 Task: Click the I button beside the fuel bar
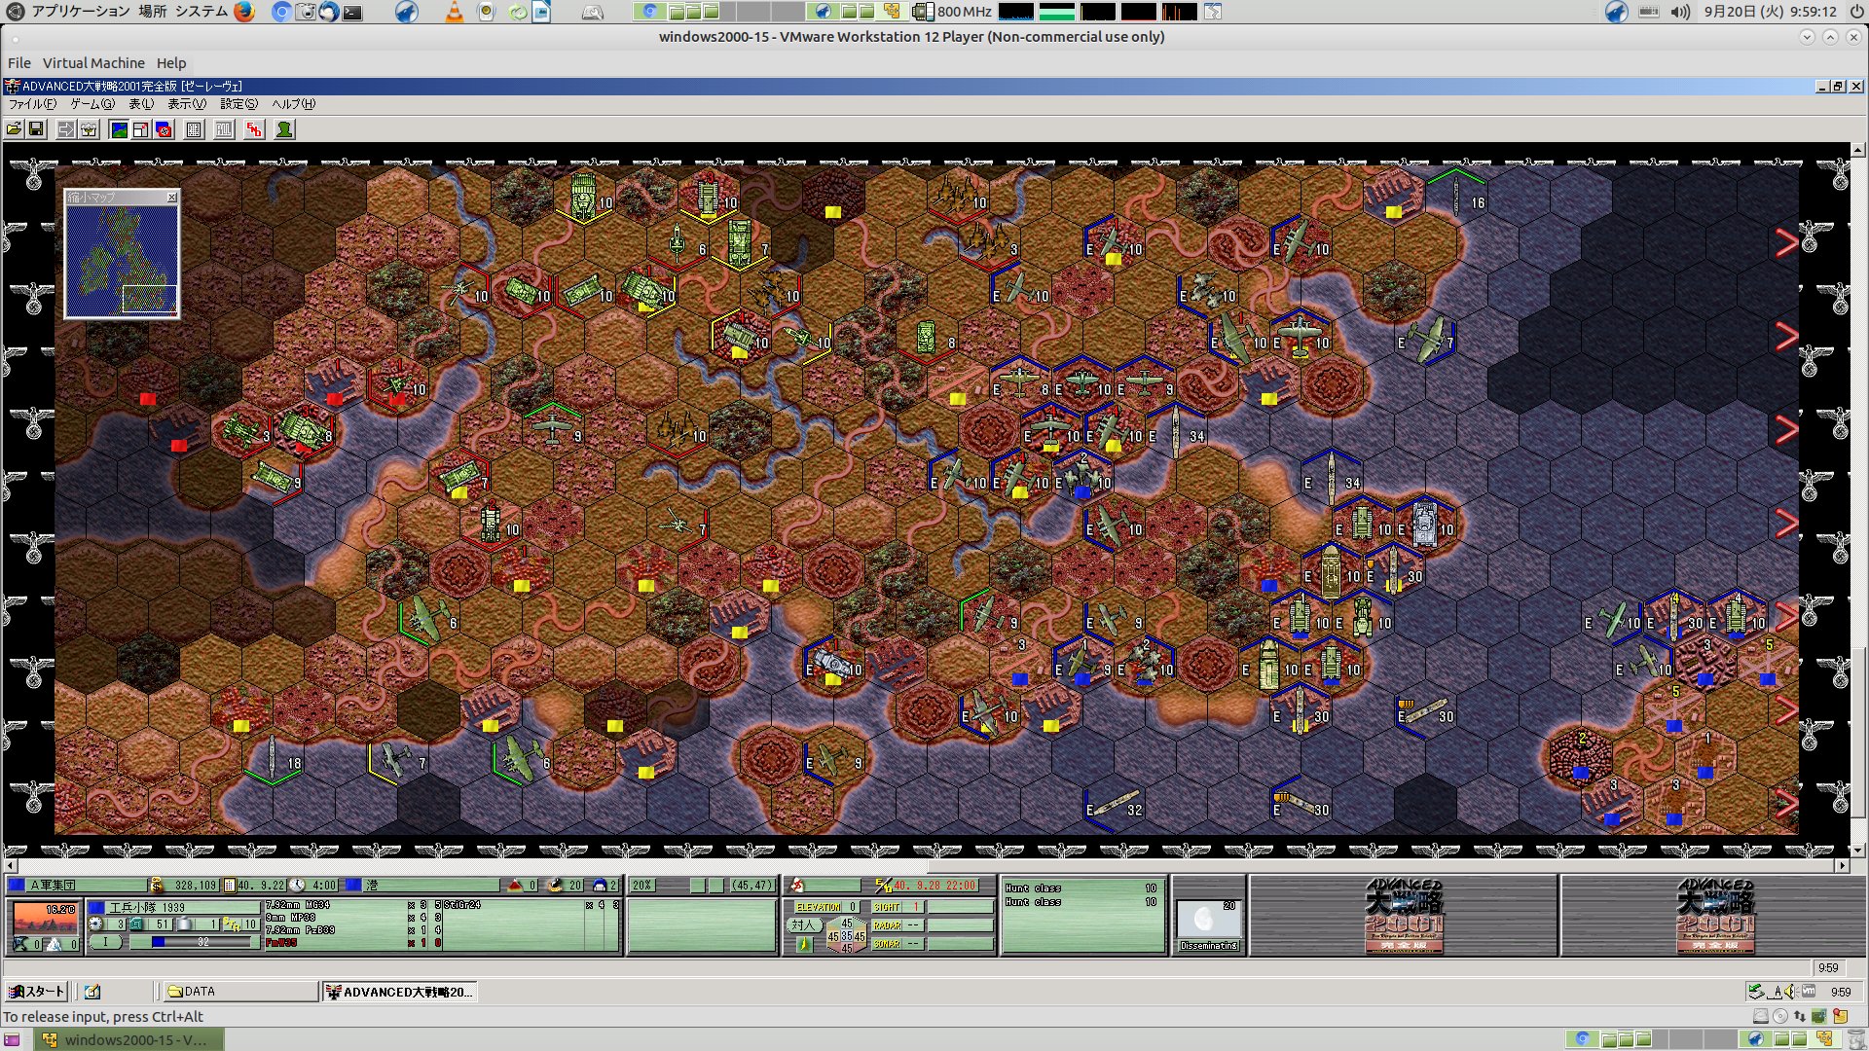click(106, 942)
